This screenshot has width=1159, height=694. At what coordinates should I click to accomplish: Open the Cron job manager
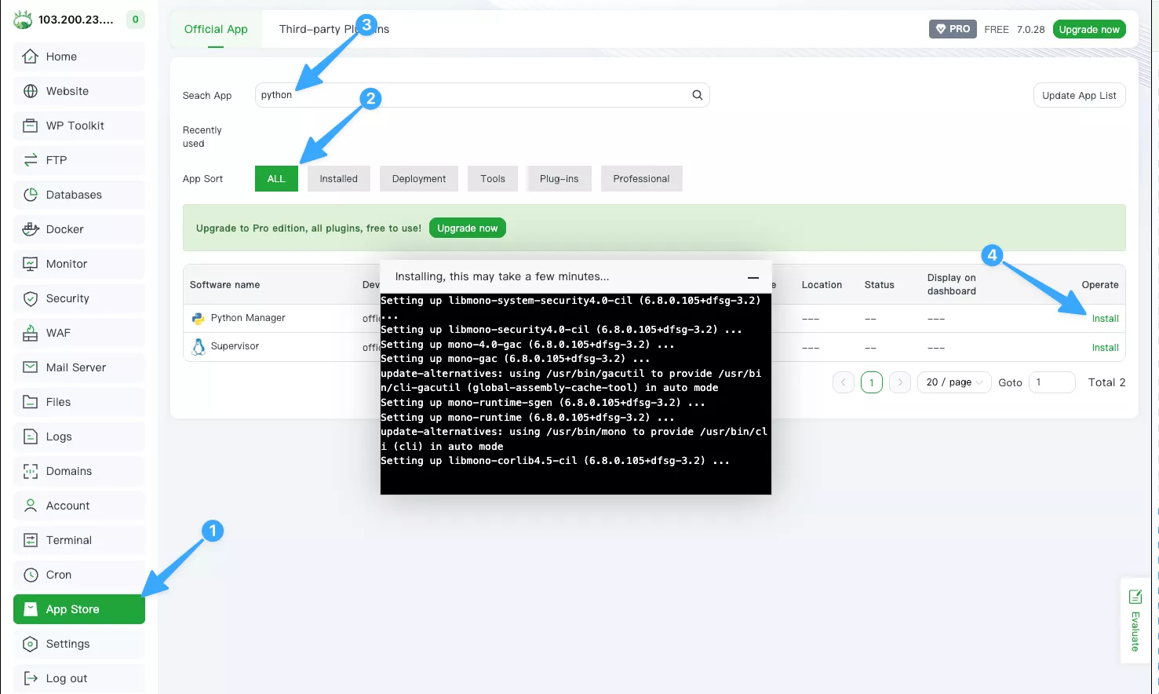57,574
